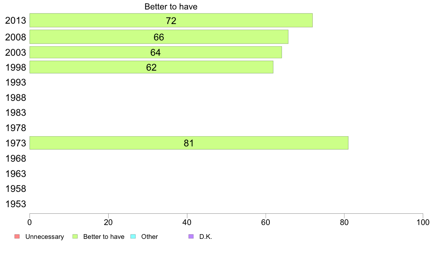
Task: Click the purple D.K. legend swatch
Action: point(191,237)
